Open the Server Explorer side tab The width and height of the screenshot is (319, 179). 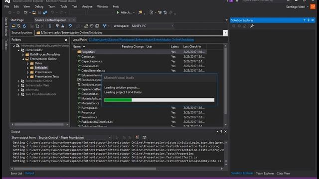(6, 27)
